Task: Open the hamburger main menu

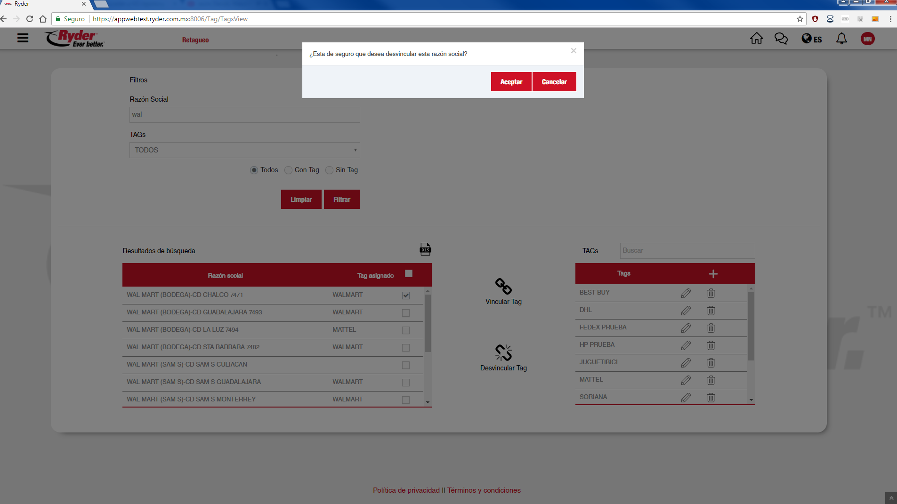Action: coord(23,38)
